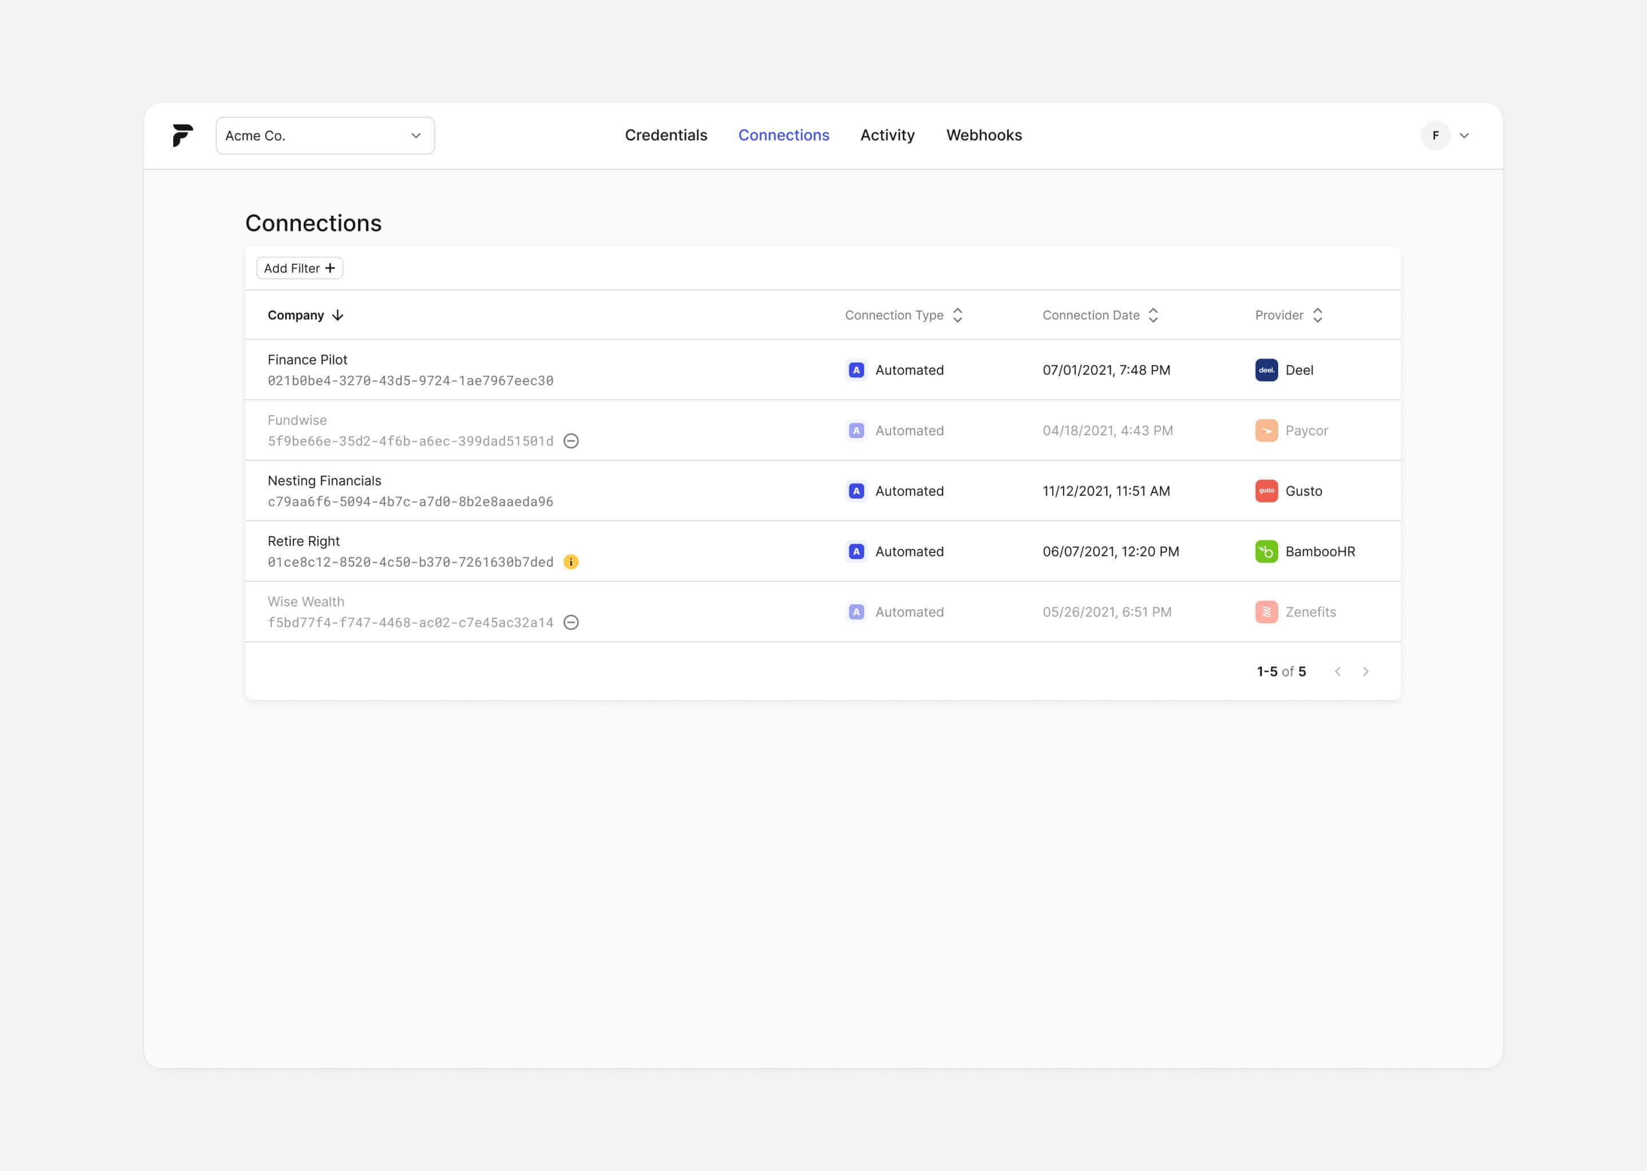This screenshot has height=1171, width=1647.
Task: Click the BambooHR provider name text
Action: click(1320, 552)
